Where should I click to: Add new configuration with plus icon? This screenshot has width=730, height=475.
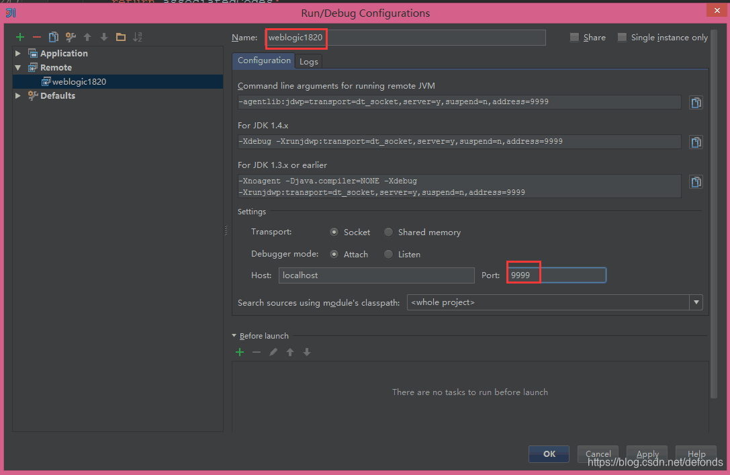(x=20, y=37)
